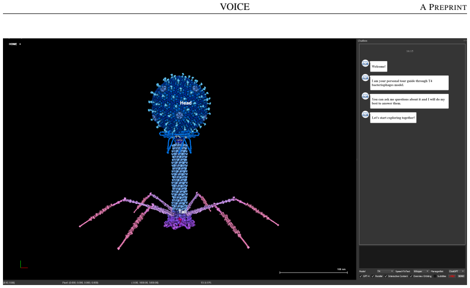Click the bot avatar beside tour guide message
The width and height of the screenshot is (470, 288).
click(365, 78)
